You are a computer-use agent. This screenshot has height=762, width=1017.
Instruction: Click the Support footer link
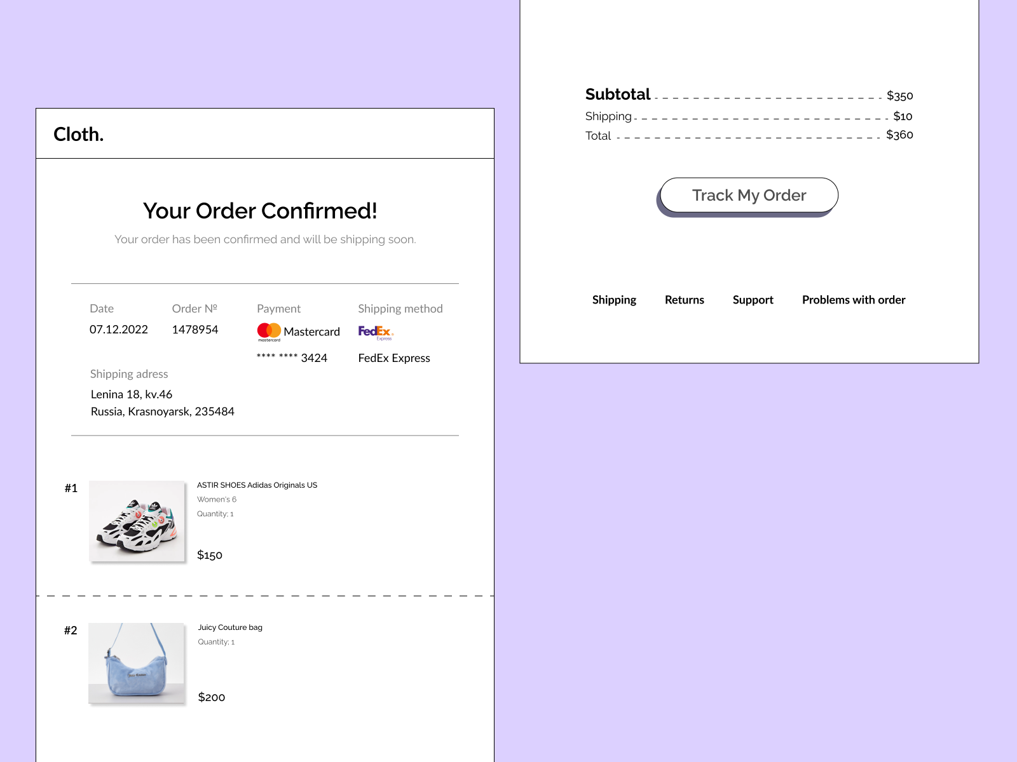(x=753, y=299)
